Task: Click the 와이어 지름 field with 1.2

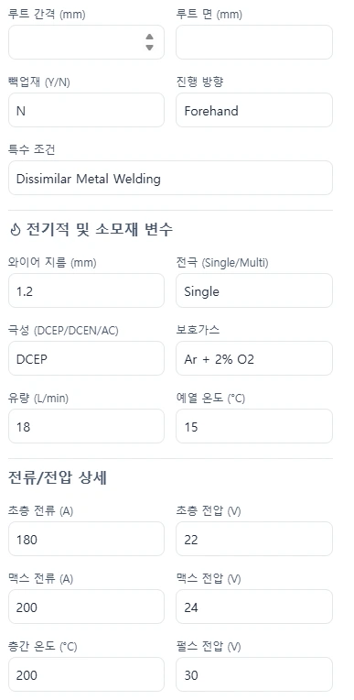Action: coord(87,290)
